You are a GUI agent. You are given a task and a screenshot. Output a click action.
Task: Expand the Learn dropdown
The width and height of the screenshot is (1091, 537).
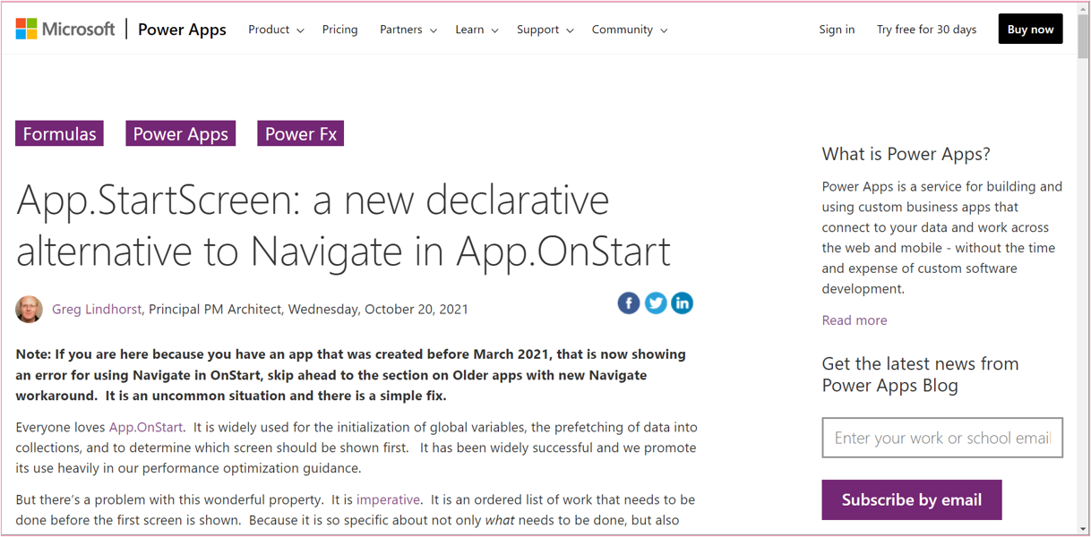click(477, 30)
